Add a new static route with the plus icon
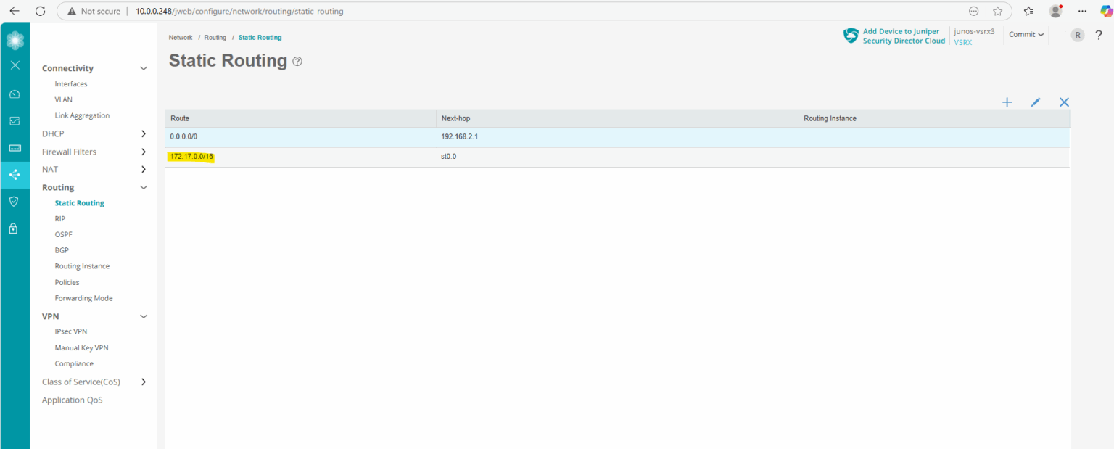The height and width of the screenshot is (449, 1114). (x=1007, y=102)
